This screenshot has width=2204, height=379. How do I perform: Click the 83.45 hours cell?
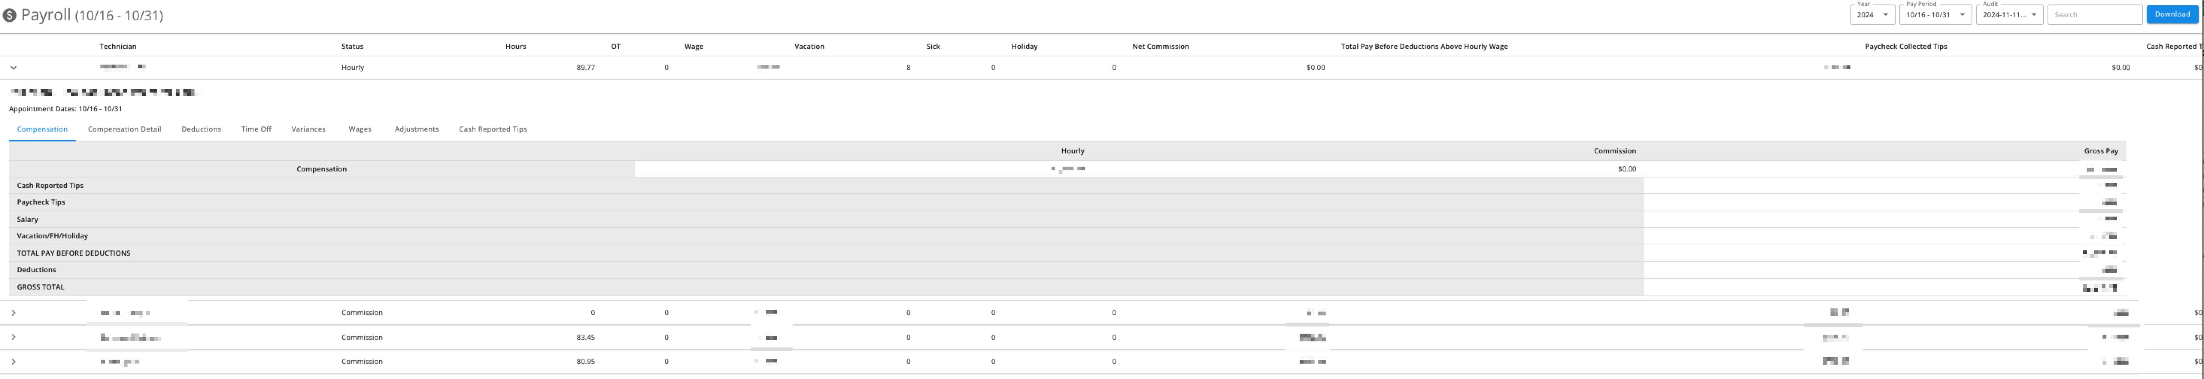click(585, 337)
